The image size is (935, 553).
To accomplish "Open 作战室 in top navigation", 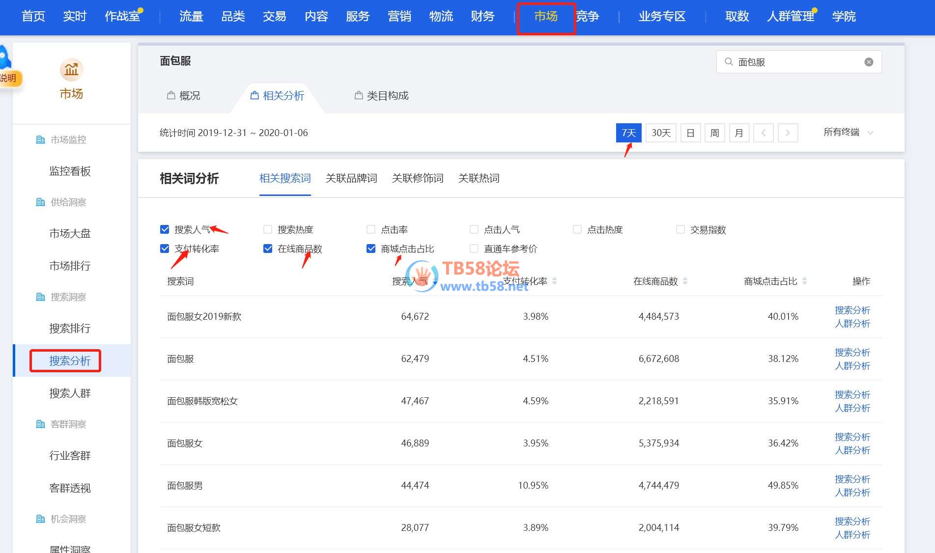I will (123, 17).
